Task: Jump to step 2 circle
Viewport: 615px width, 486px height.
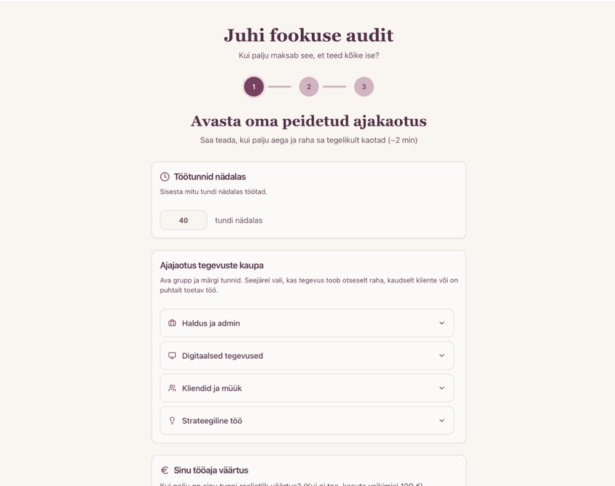Action: click(309, 87)
